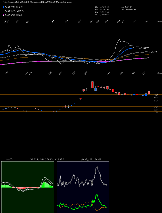Click the last red candlestick on the right
The image size is (162, 213).
pos(149,93)
